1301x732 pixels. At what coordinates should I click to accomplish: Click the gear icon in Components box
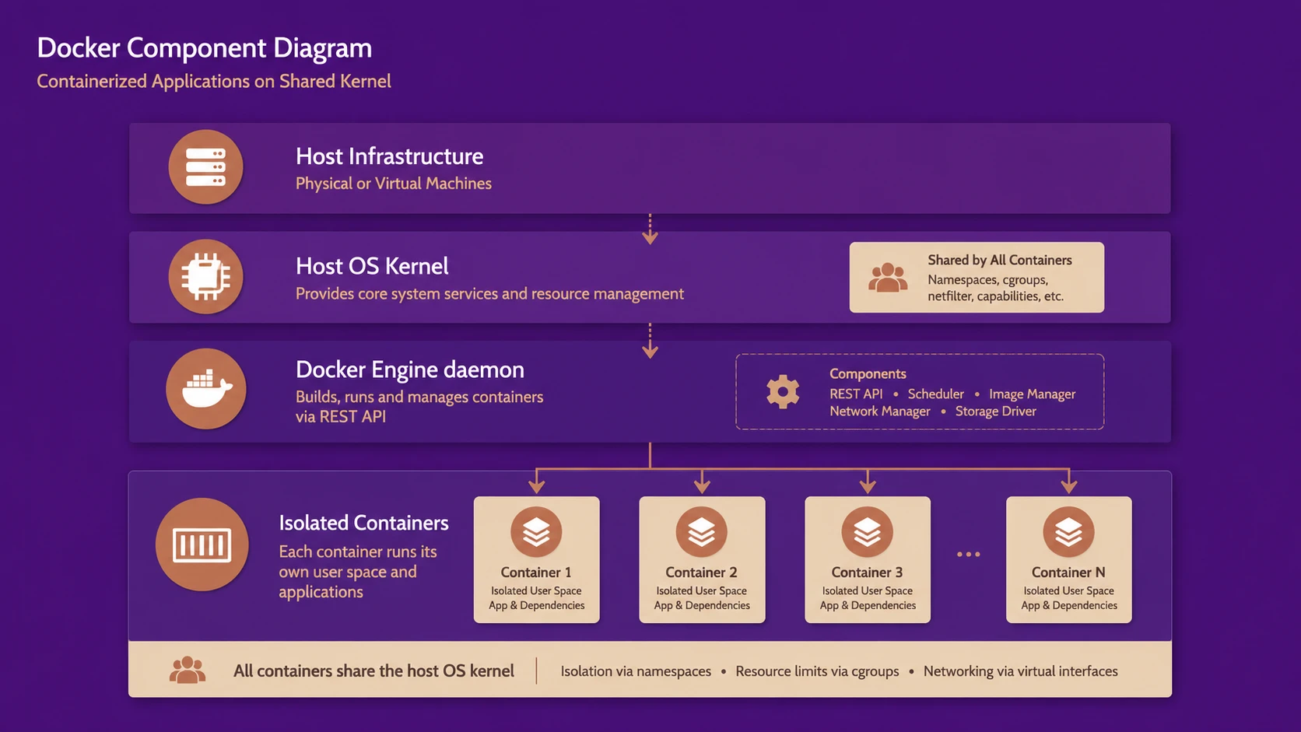pyautogui.click(x=783, y=392)
